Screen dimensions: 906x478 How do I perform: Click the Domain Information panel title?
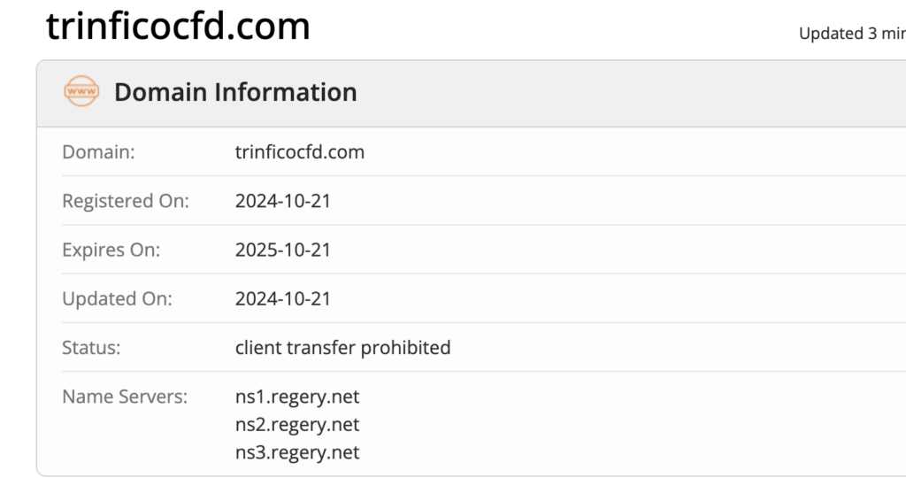235,92
